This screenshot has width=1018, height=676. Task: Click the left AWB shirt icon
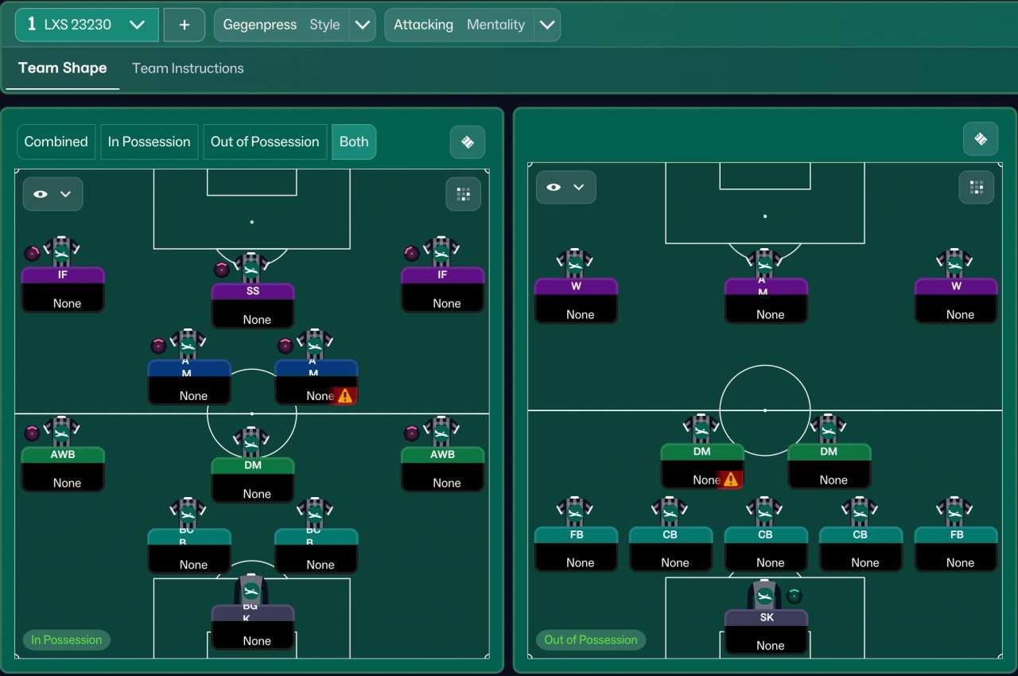coord(61,431)
